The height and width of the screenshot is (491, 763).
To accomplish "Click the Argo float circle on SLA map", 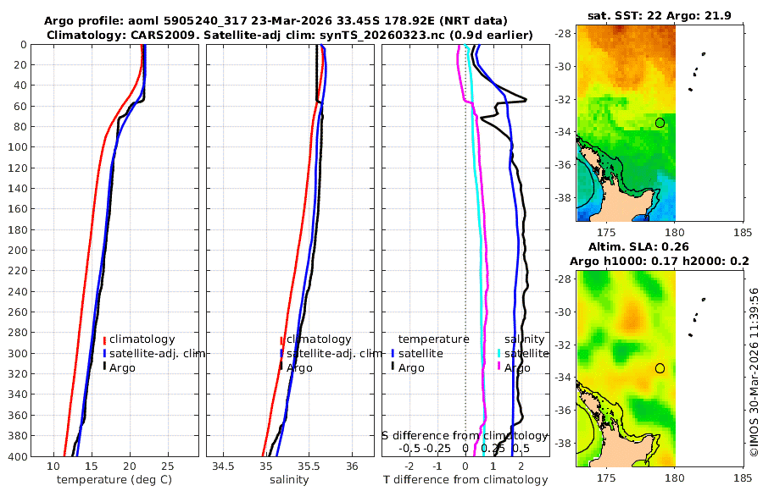I will click(x=660, y=368).
